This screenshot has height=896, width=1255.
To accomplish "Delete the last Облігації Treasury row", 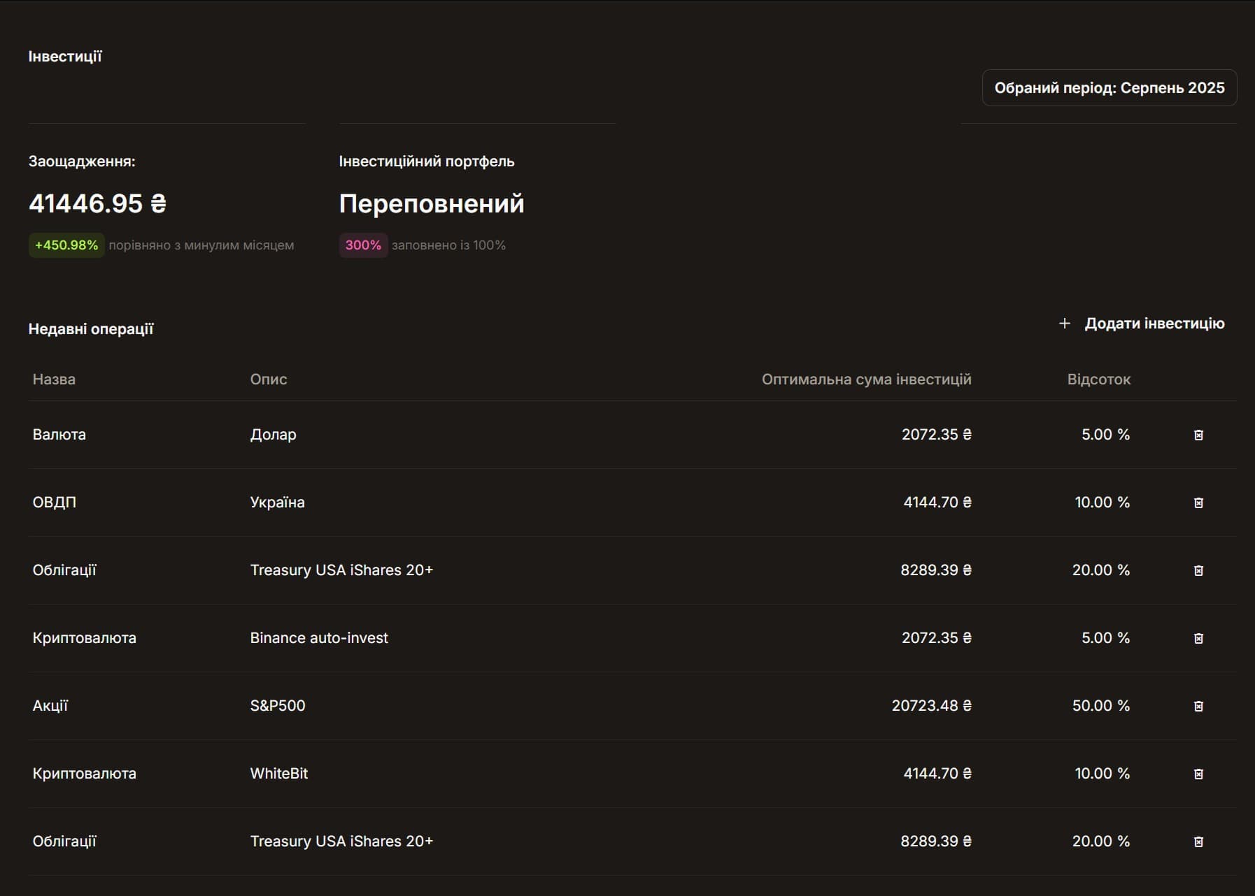I will point(1198,841).
